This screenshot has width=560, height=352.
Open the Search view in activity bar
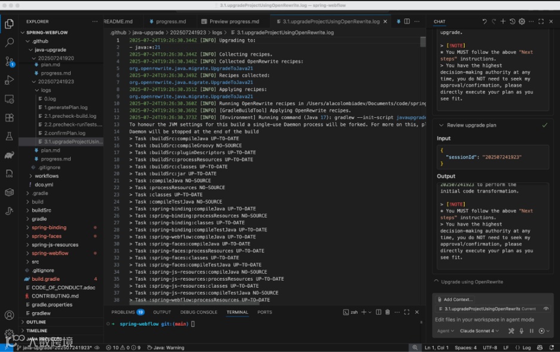(x=10, y=43)
